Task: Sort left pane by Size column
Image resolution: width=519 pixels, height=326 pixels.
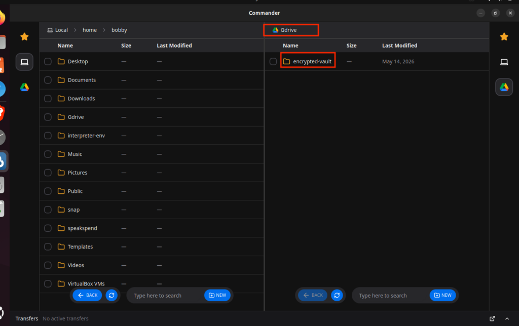Action: tap(126, 46)
